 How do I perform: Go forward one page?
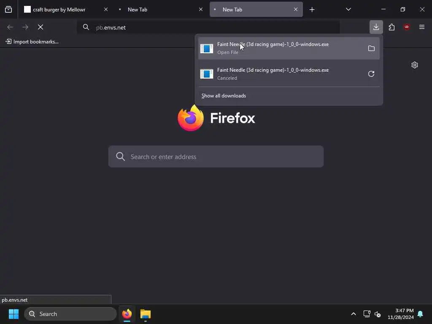pos(25,27)
